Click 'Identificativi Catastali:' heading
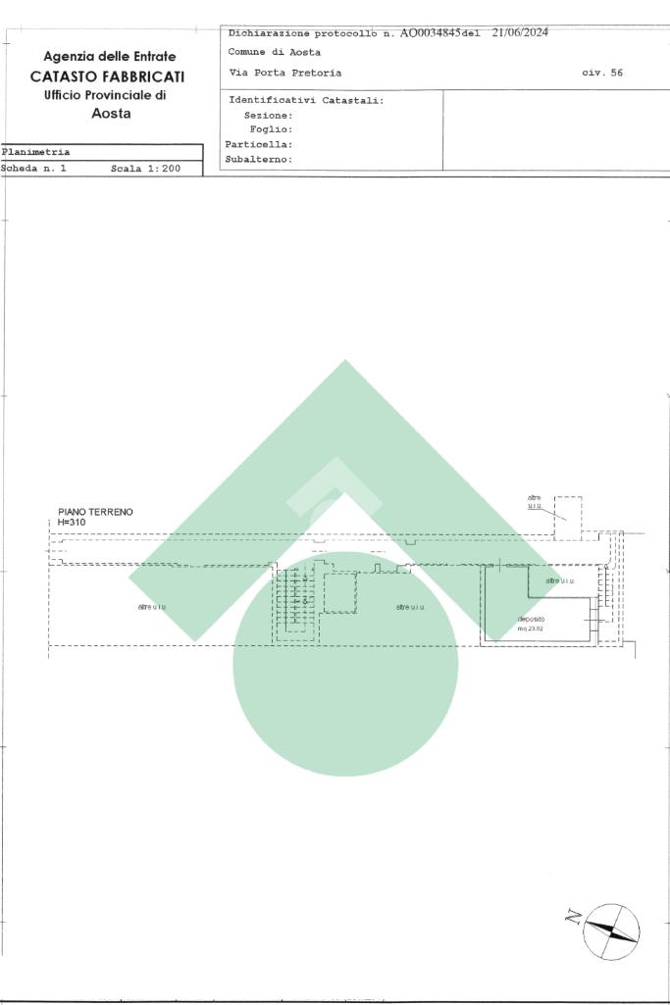This screenshot has height=1005, width=670. click(x=306, y=101)
